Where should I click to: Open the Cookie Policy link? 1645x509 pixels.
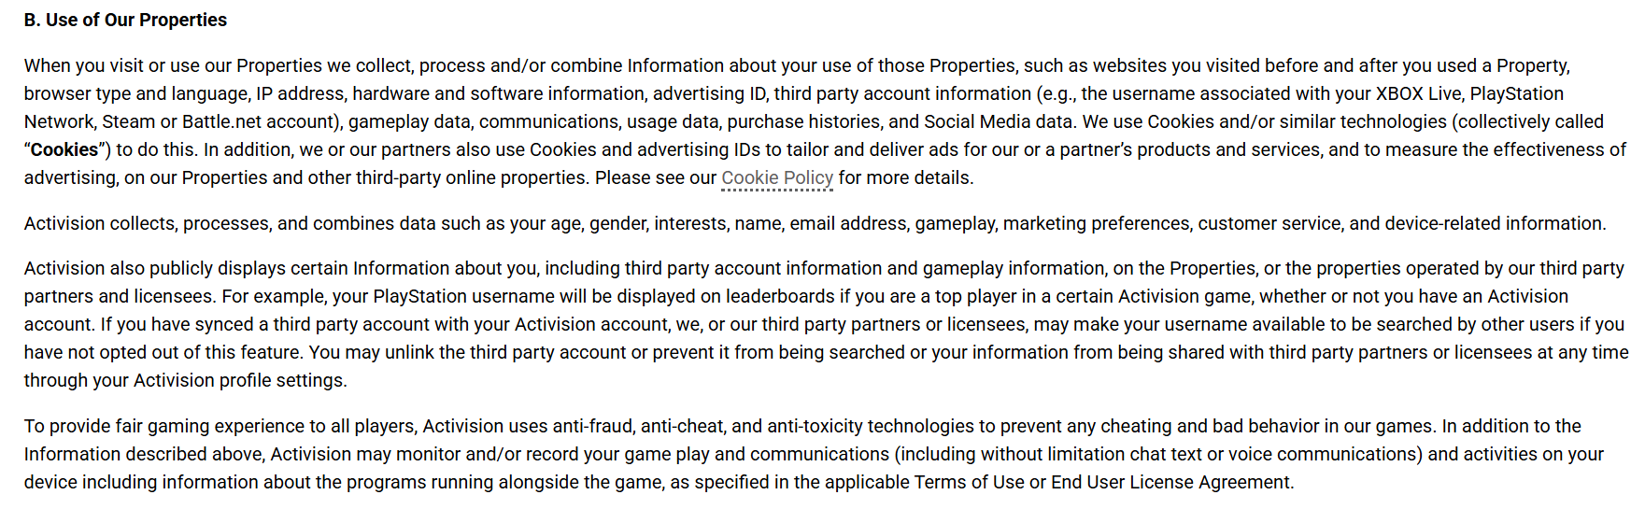click(776, 177)
